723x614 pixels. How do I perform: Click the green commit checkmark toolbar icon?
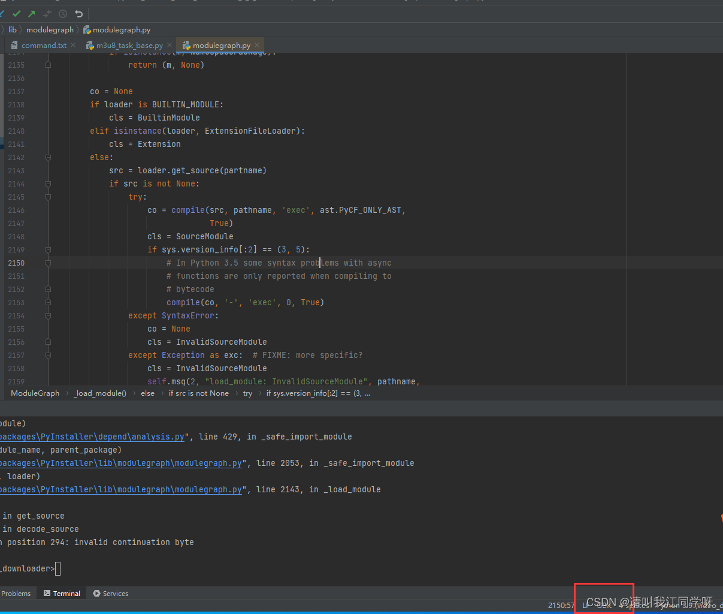click(17, 13)
